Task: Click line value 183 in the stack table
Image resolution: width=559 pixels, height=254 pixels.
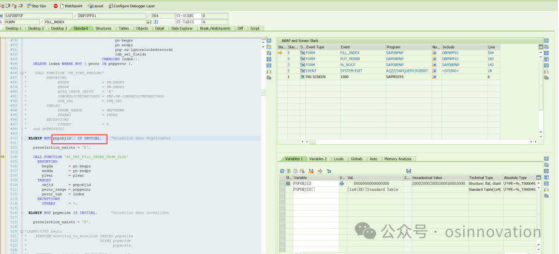Action: point(491,59)
